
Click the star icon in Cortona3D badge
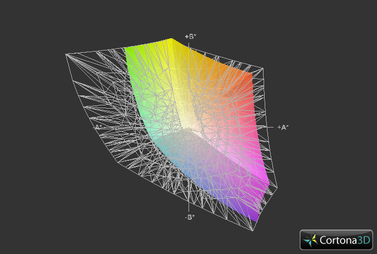[310, 240]
